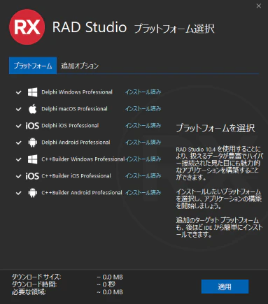The height and width of the screenshot is (304, 268).
Task: Click the RAD Studio RX logo
Action: 27,27
